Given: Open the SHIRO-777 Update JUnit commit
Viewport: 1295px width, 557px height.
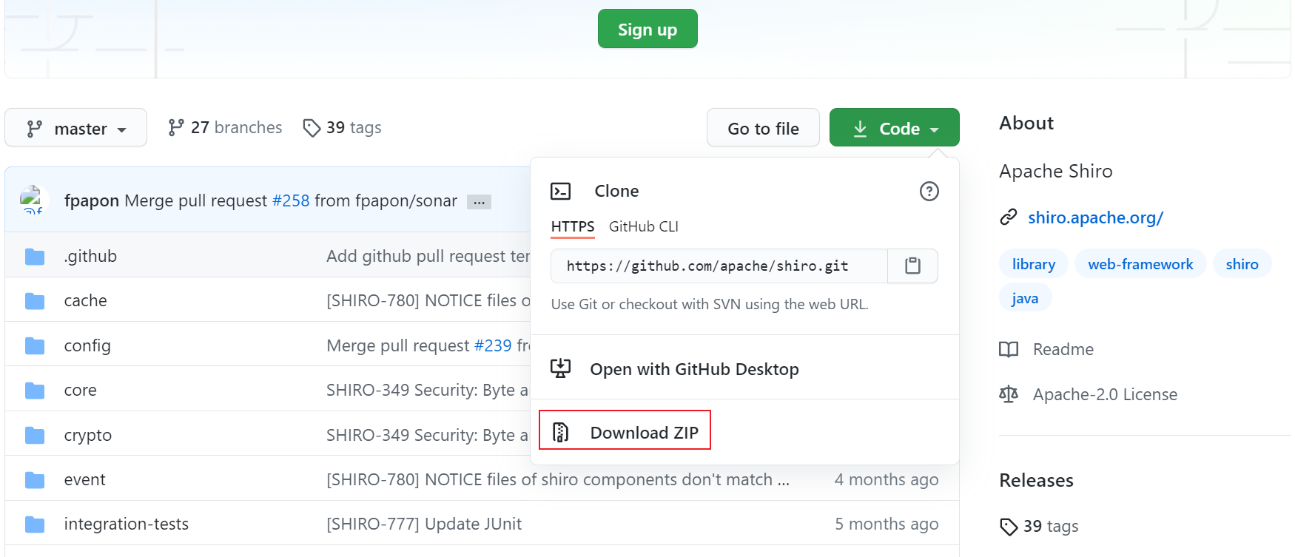Looking at the screenshot, I should point(424,524).
